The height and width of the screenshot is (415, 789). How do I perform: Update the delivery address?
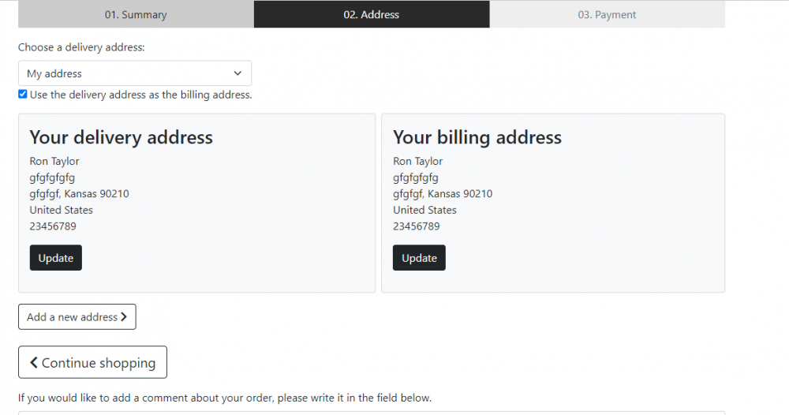[x=56, y=258]
